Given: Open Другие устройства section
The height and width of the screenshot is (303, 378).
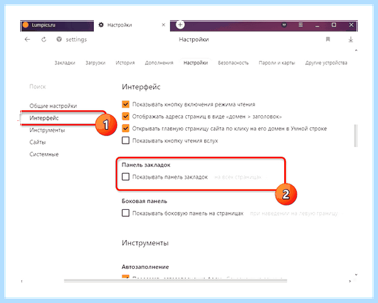Looking at the screenshot, I should [326, 63].
